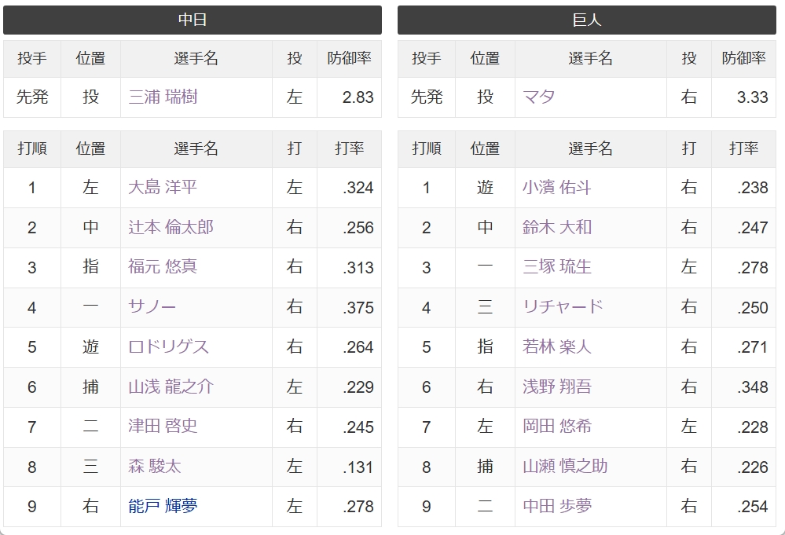Image resolution: width=785 pixels, height=535 pixels.
Task: Open pitcher 三浦 瑞樹 player link
Action: [x=163, y=97]
